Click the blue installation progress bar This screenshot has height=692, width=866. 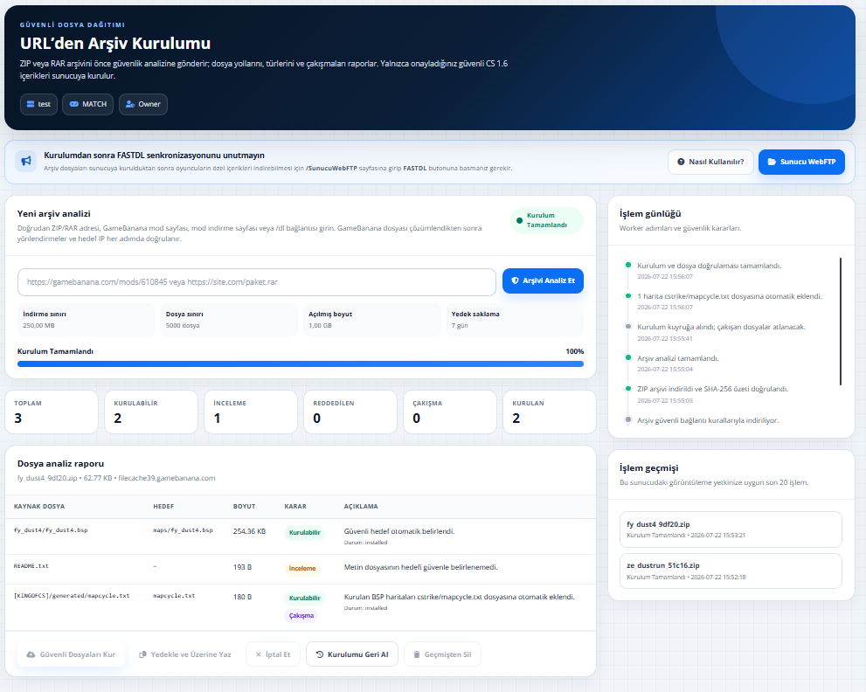(301, 364)
